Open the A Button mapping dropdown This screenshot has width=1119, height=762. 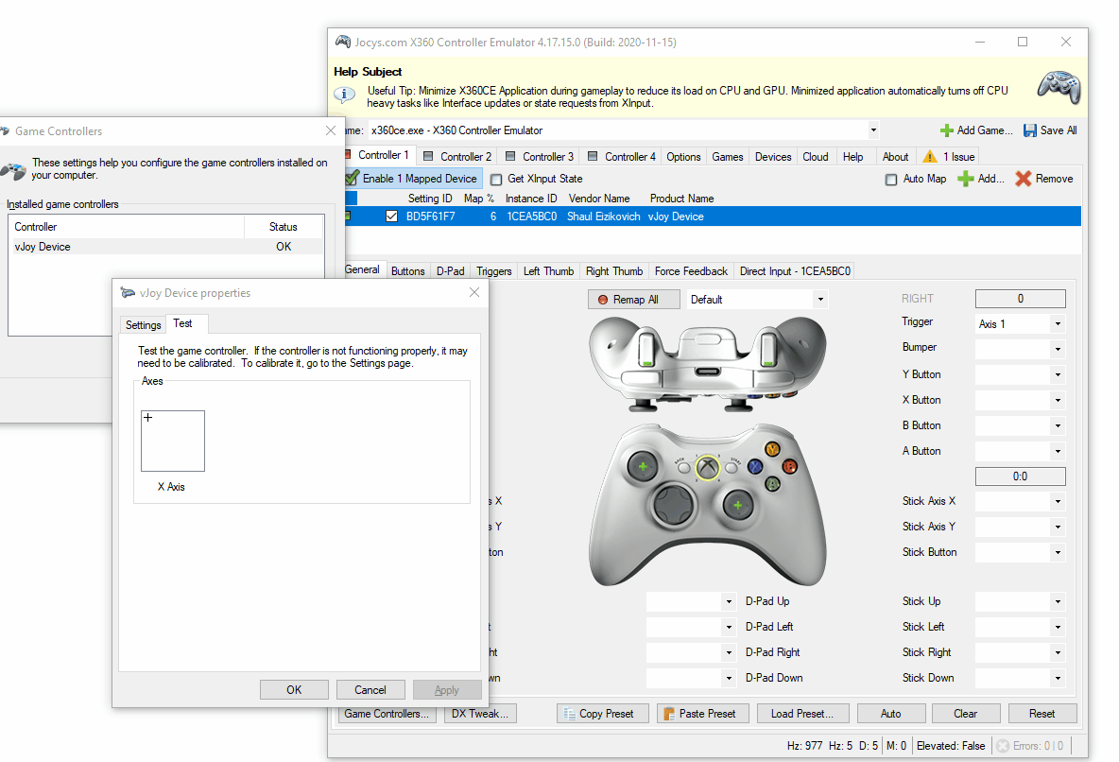point(1058,451)
